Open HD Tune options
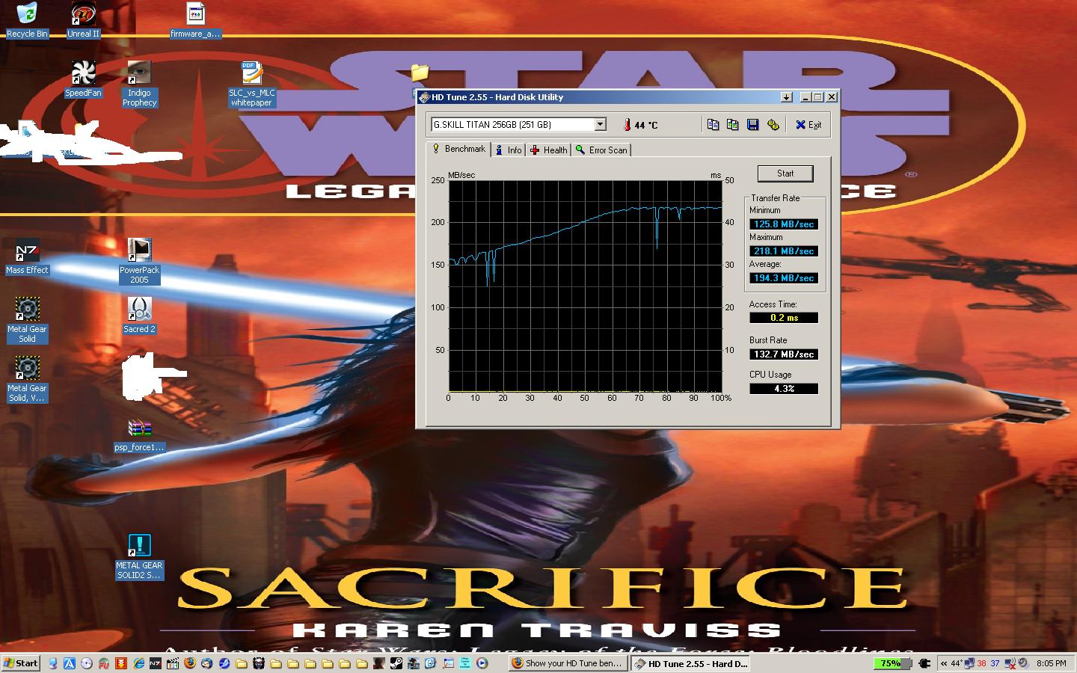This screenshot has width=1077, height=673. coord(773,125)
